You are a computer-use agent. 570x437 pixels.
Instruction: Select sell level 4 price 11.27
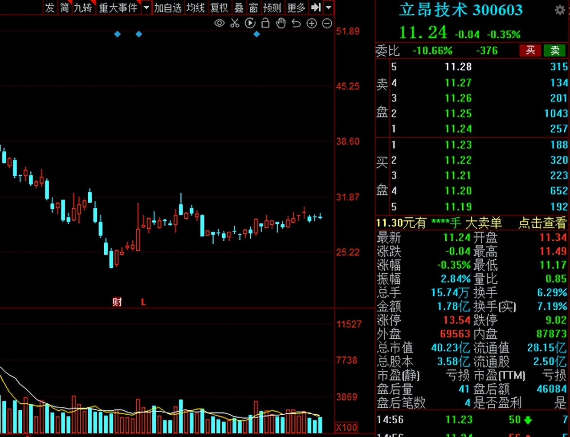(x=458, y=83)
